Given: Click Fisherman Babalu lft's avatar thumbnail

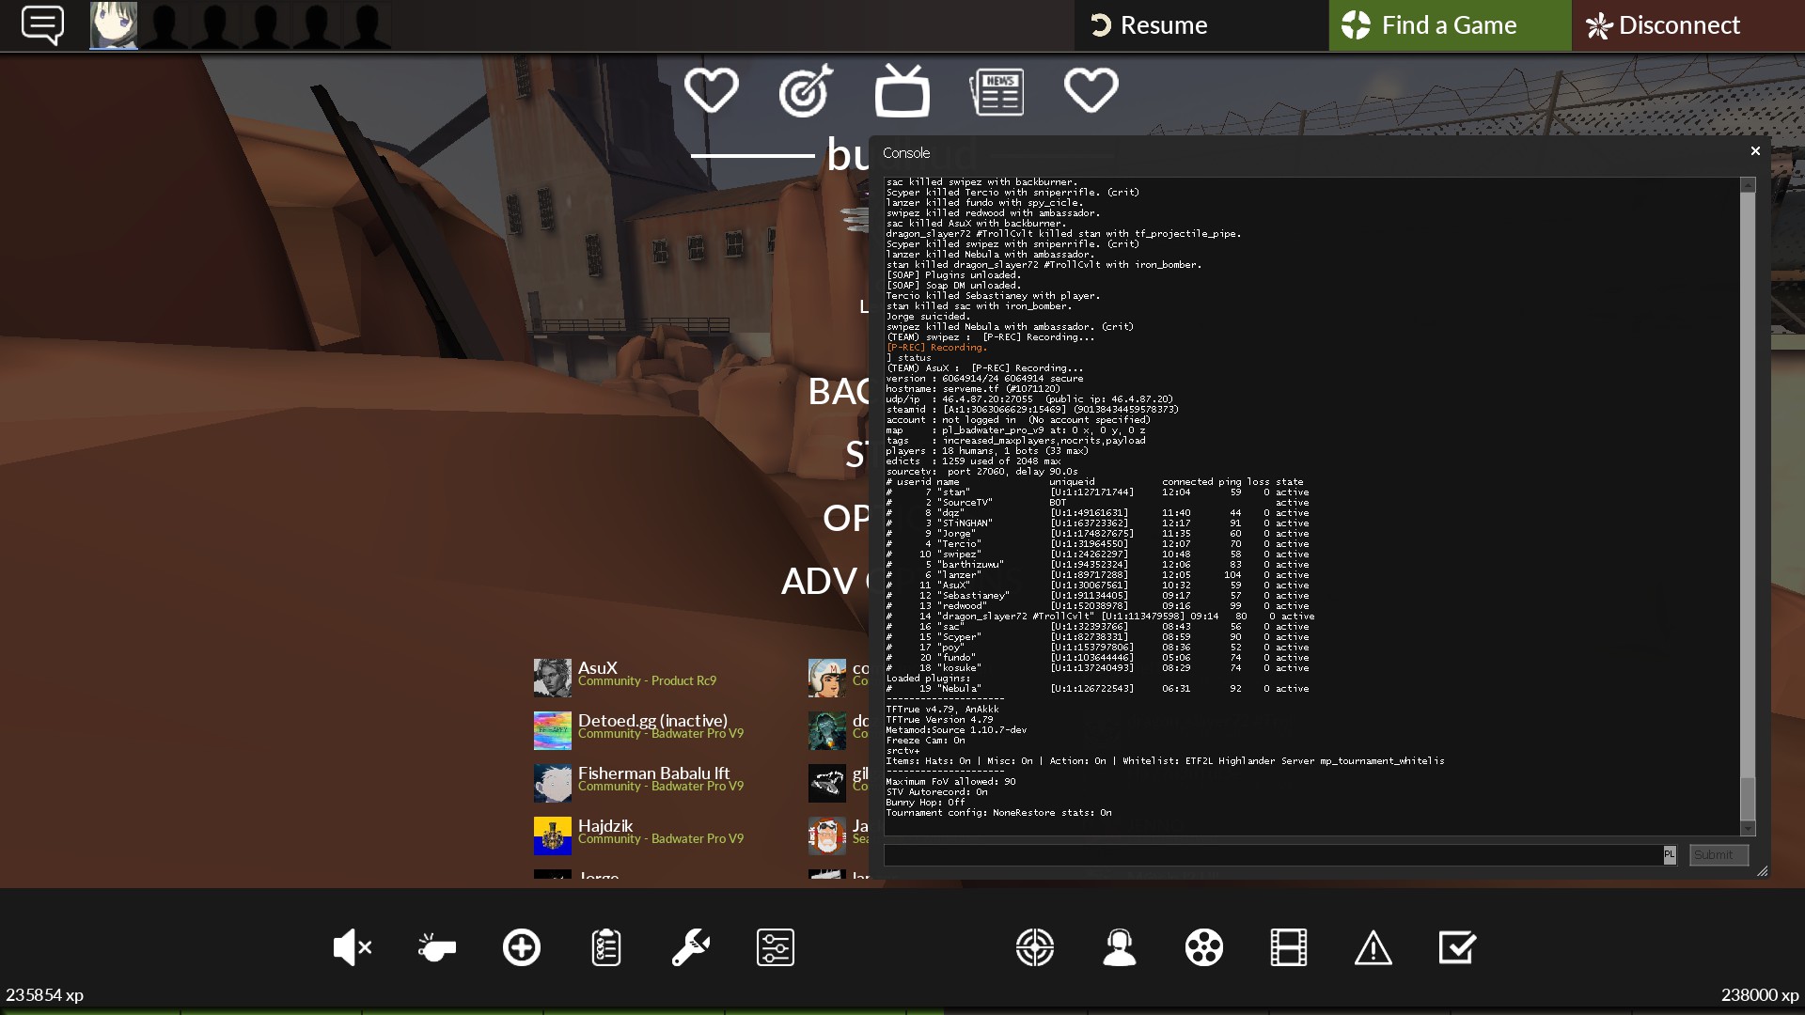Looking at the screenshot, I should 553,783.
